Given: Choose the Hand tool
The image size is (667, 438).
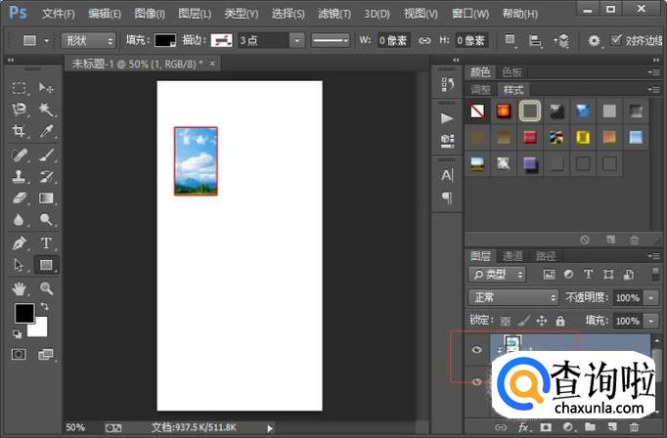Looking at the screenshot, I should [19, 288].
